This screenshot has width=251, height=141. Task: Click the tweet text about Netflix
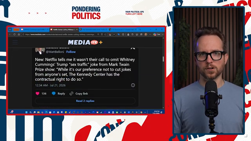pos(85,69)
